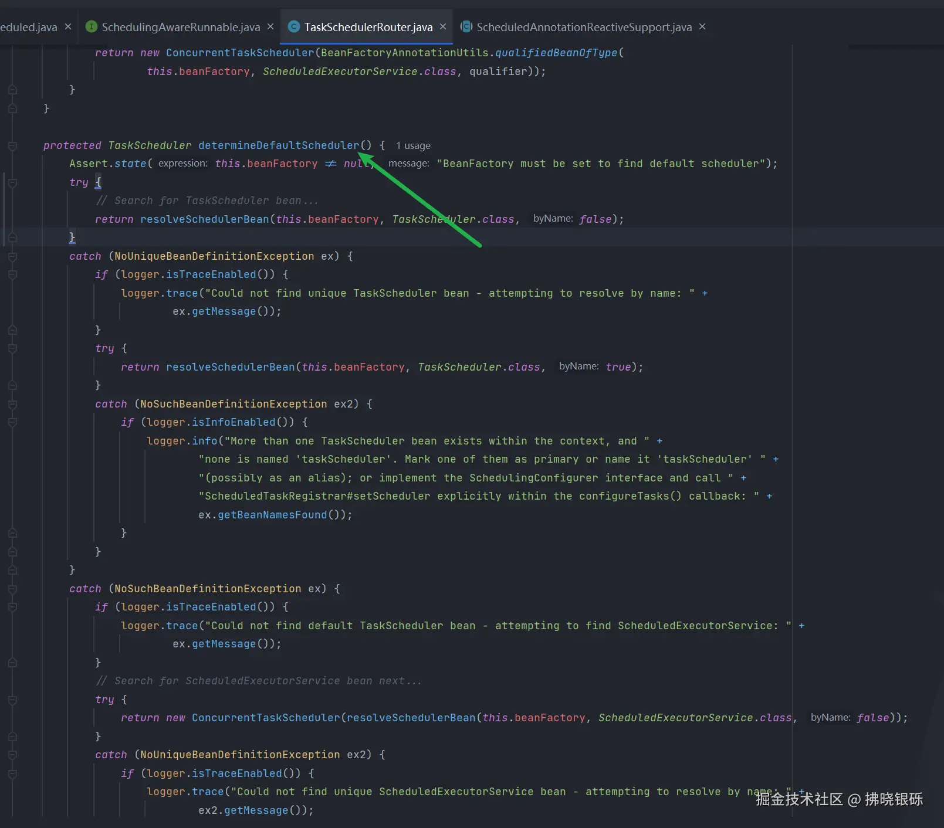Click the Assert class name in Assert.state
The image size is (944, 828).
pyautogui.click(x=89, y=164)
